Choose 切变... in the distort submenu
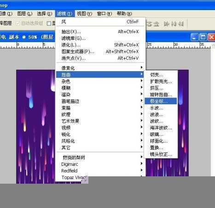The height and width of the screenshot is (208, 215). tap(161, 75)
